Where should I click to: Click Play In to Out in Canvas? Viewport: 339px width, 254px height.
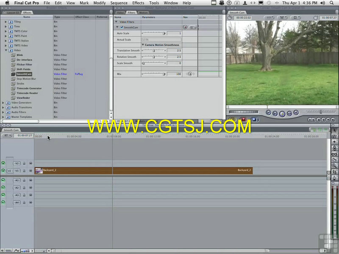[275, 113]
